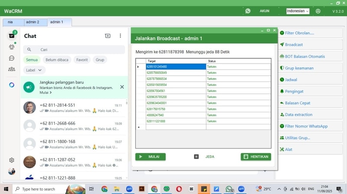Switch to the admin 2 tab

(x=36, y=22)
